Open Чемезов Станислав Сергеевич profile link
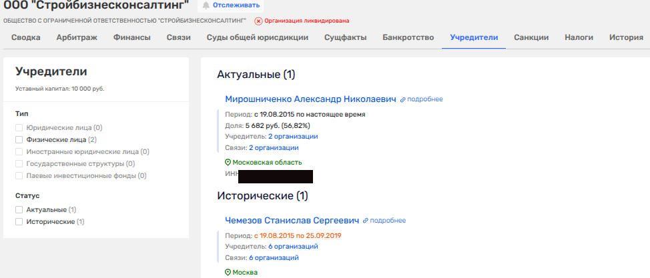 [292, 221]
